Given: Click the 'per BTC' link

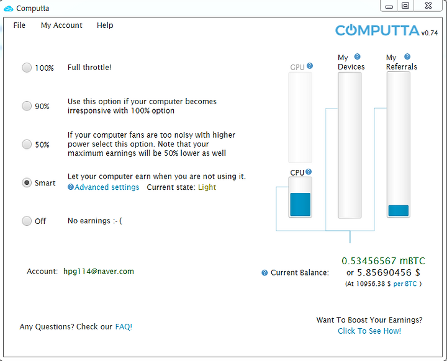Looking at the screenshot, I should 405,284.
